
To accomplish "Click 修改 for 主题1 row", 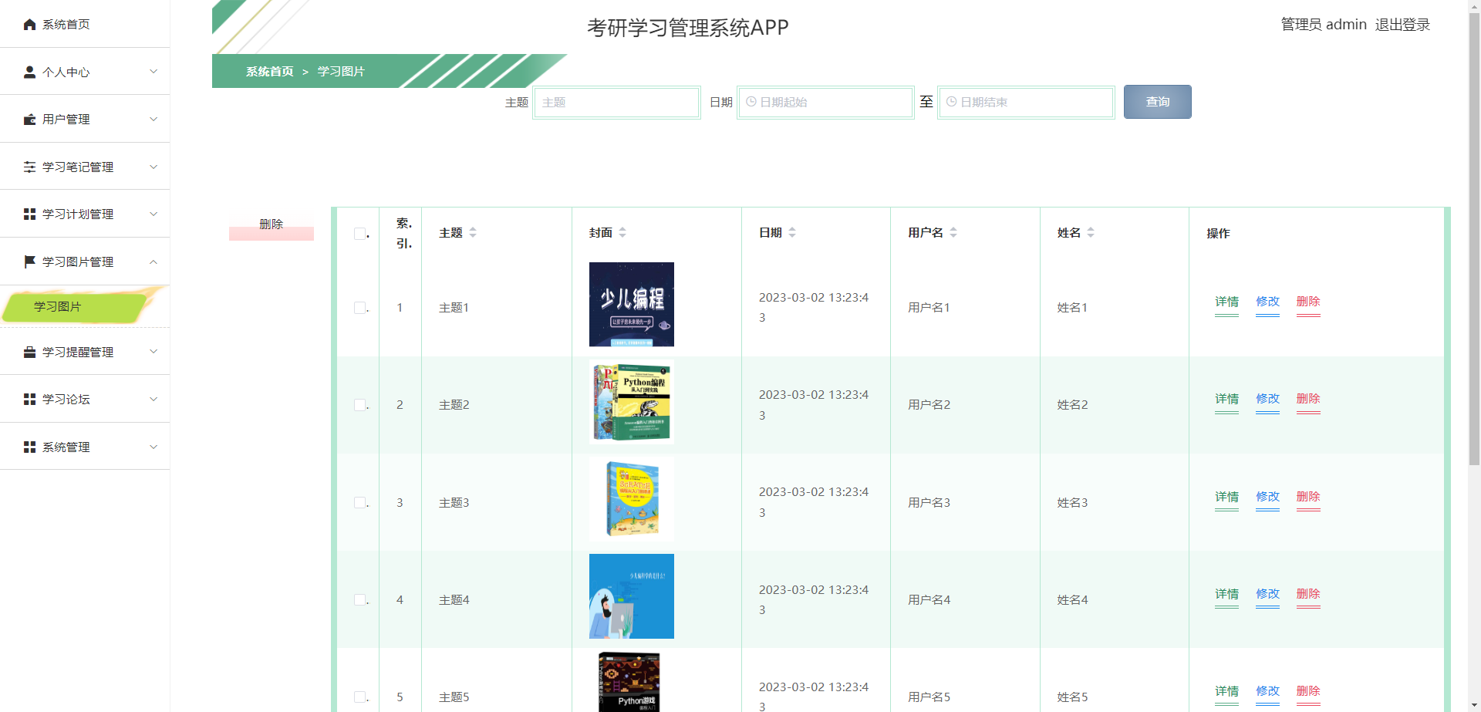I will (1267, 302).
